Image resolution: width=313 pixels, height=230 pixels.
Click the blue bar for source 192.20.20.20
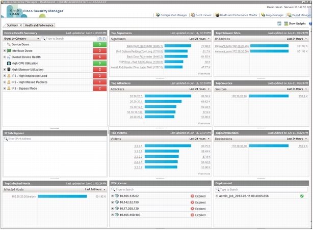click(269, 96)
